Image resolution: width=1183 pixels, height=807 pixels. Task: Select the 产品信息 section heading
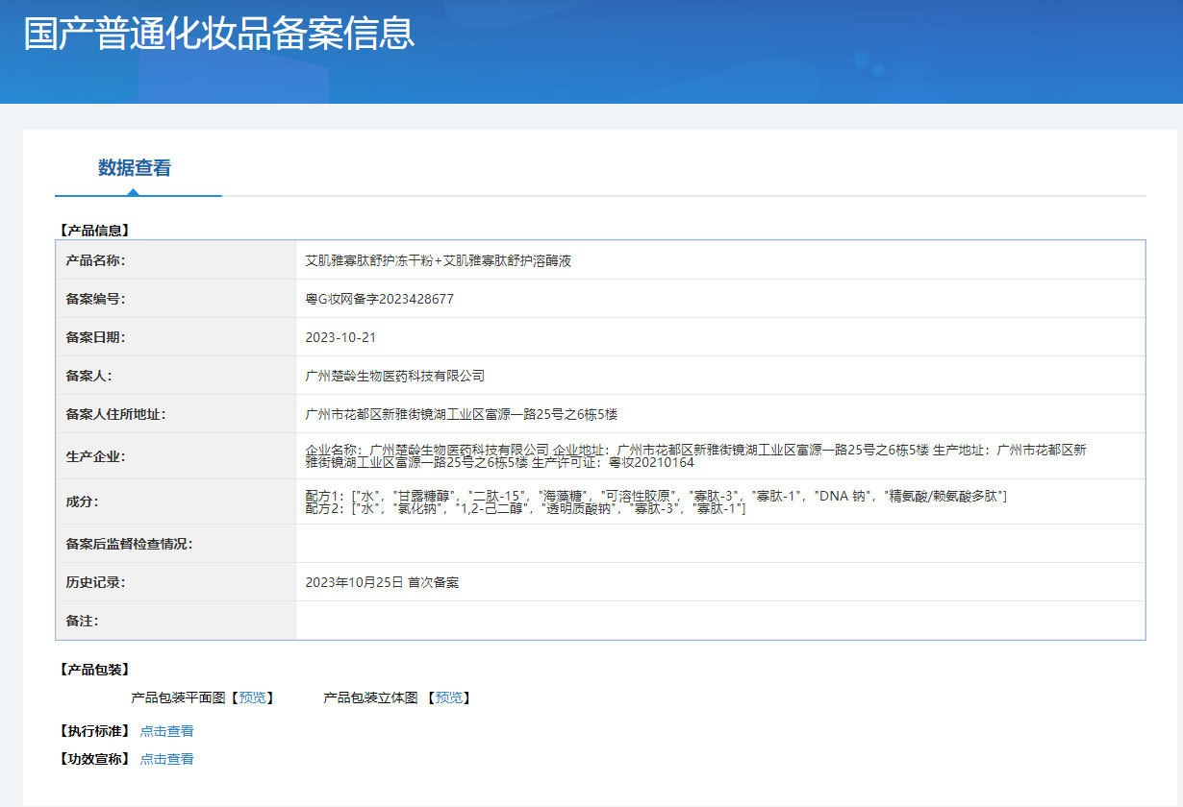[x=93, y=231]
